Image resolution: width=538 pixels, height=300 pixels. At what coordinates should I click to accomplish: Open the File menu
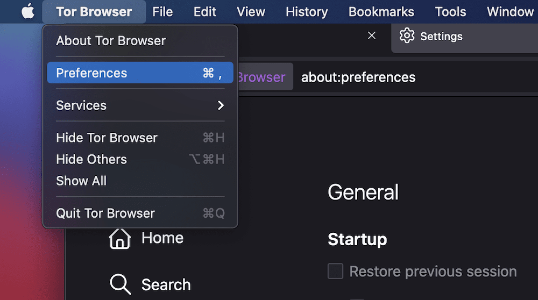(x=162, y=12)
